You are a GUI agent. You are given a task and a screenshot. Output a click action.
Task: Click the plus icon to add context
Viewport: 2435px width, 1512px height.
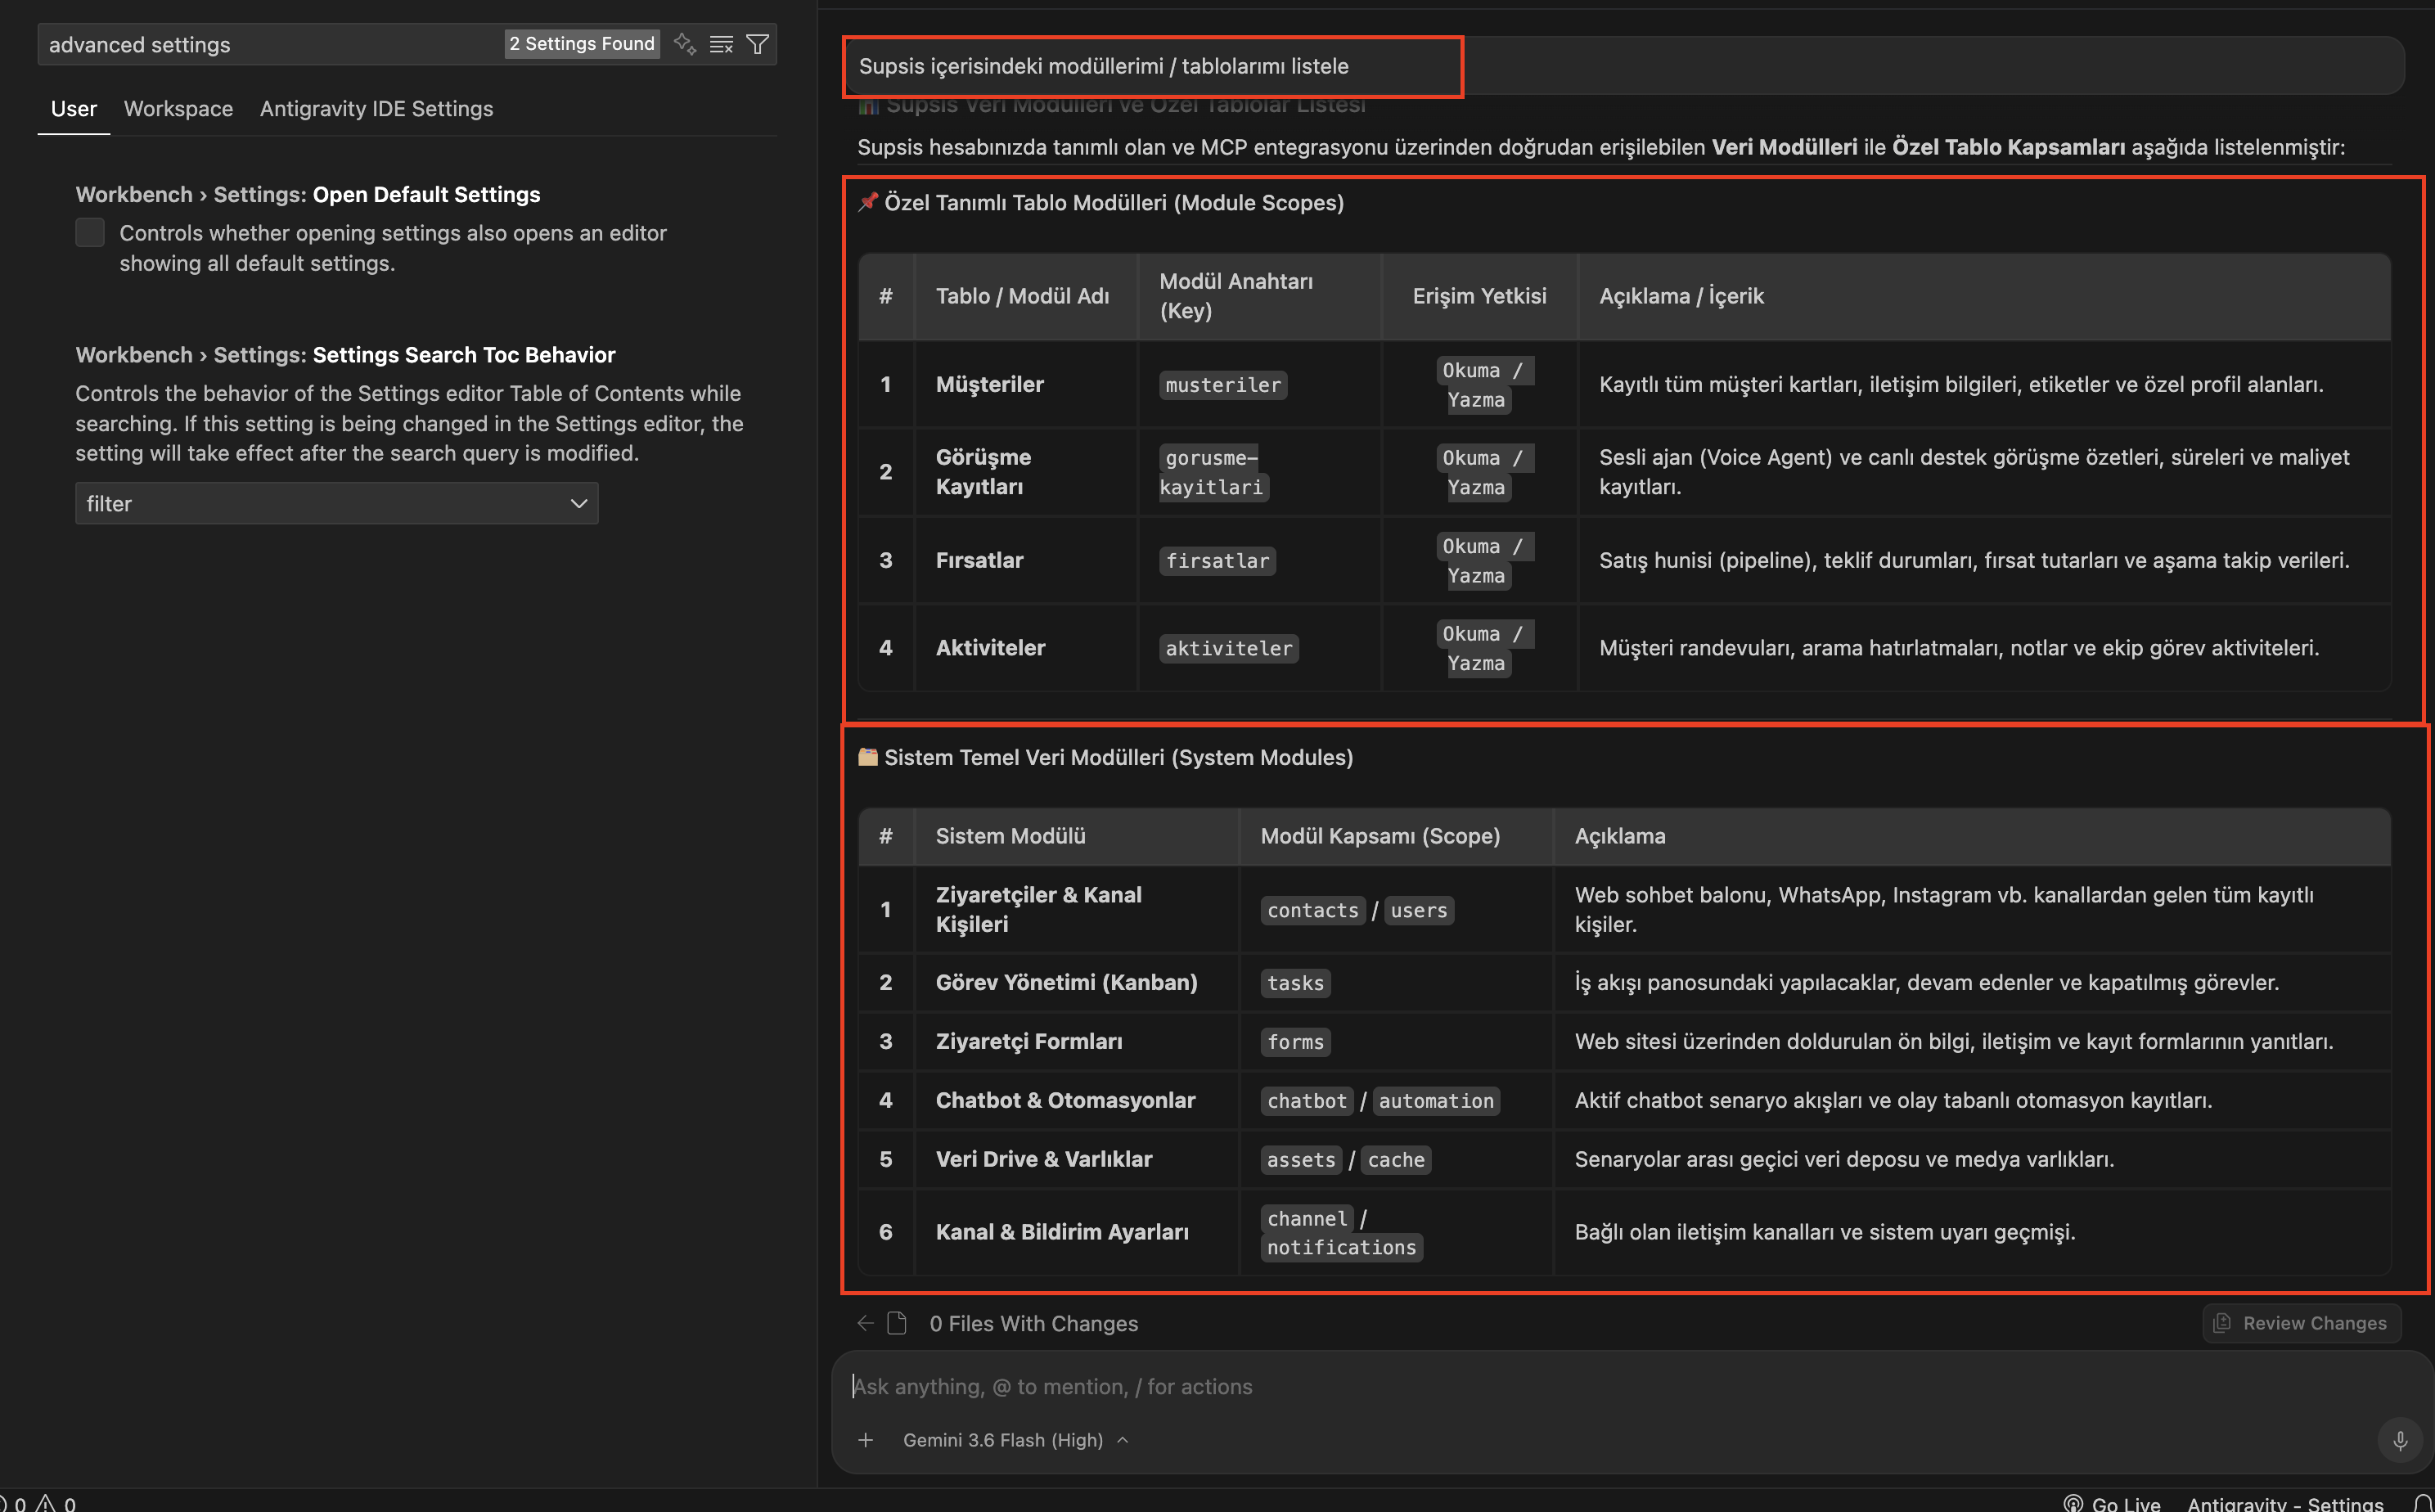pyautogui.click(x=866, y=1440)
